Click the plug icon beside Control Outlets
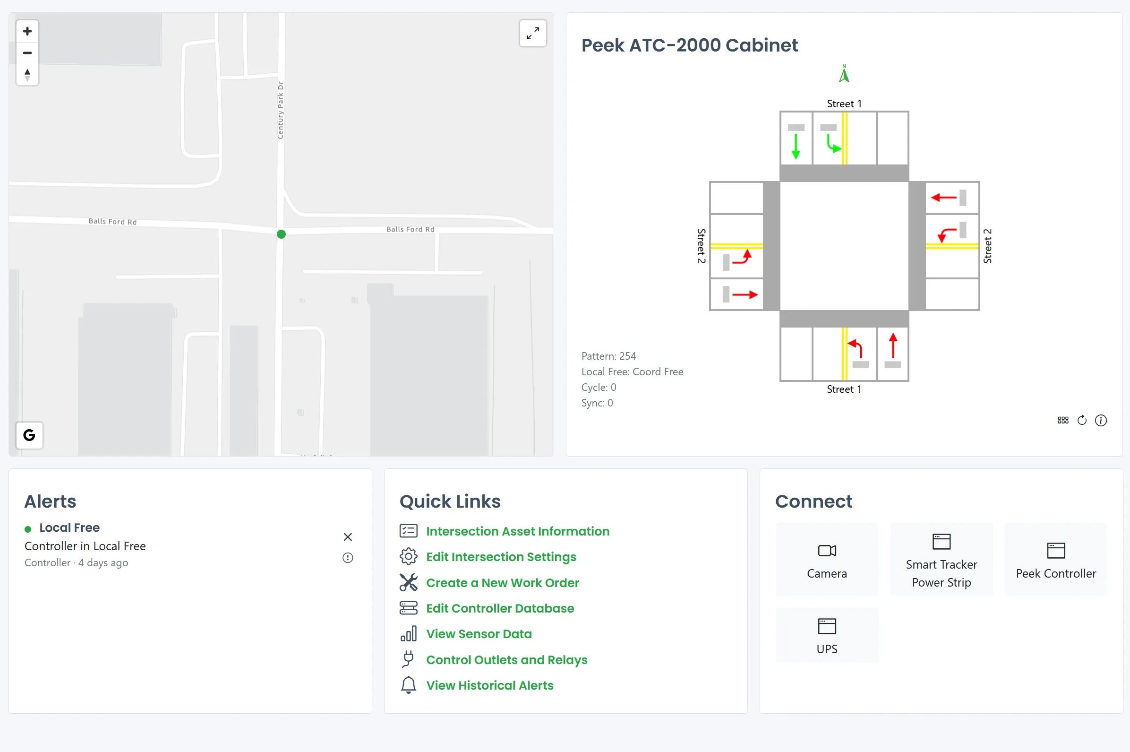 tap(408, 659)
